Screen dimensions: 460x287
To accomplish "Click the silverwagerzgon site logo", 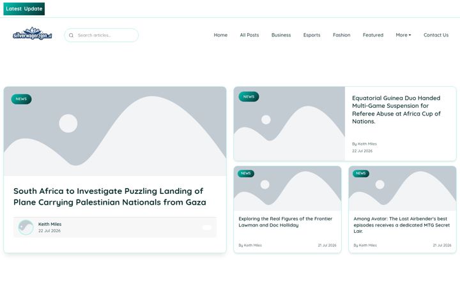I will tap(33, 34).
